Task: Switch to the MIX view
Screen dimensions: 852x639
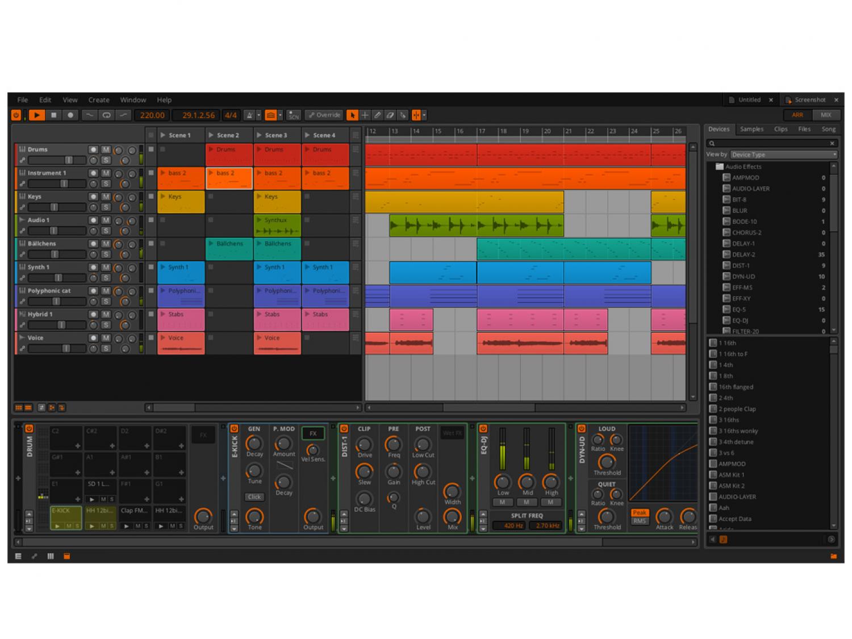Action: point(825,115)
